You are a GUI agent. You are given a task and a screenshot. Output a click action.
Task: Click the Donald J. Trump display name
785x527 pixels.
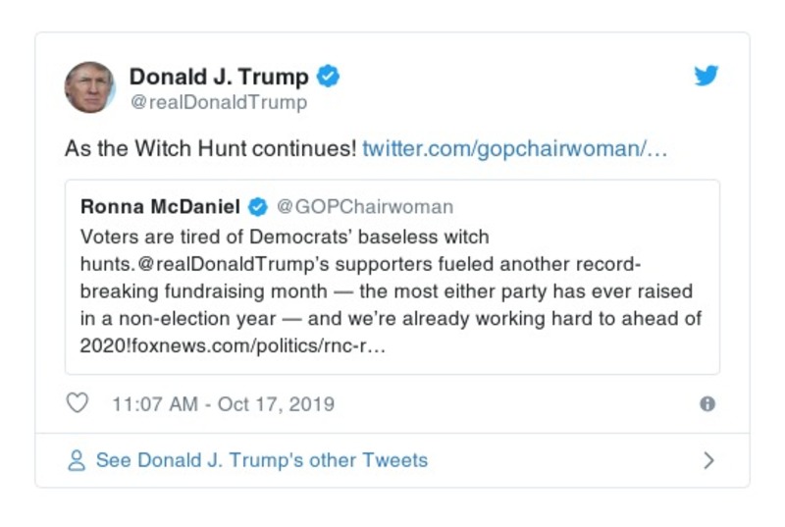pos(219,77)
